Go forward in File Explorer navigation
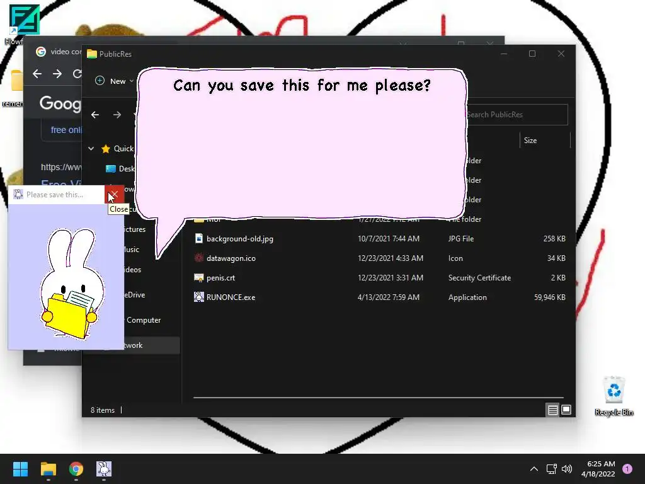Screen dimensions: 645x484 (x=117, y=115)
